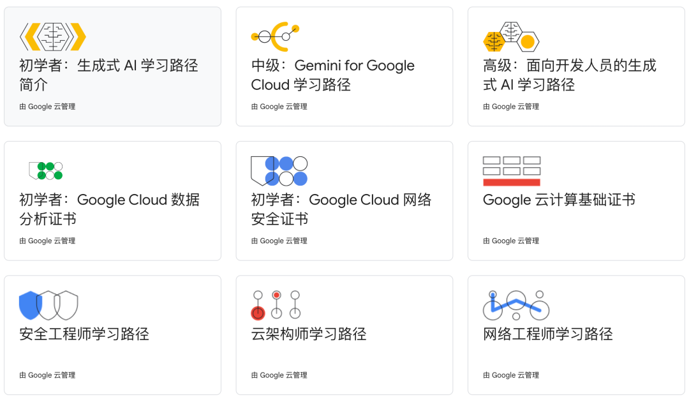Open 初学者：Google Cloud 网络安全证书
This screenshot has width=689, height=402.
tap(341, 209)
